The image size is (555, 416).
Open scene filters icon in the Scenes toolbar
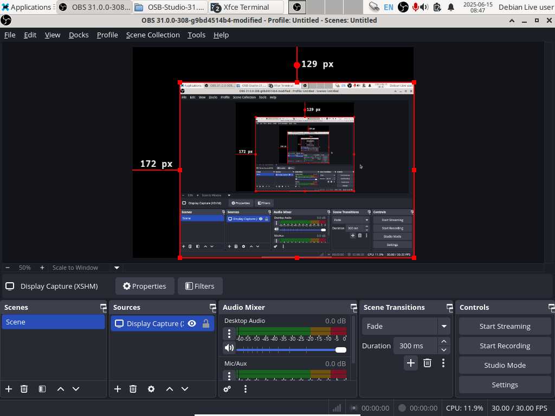[x=42, y=389]
